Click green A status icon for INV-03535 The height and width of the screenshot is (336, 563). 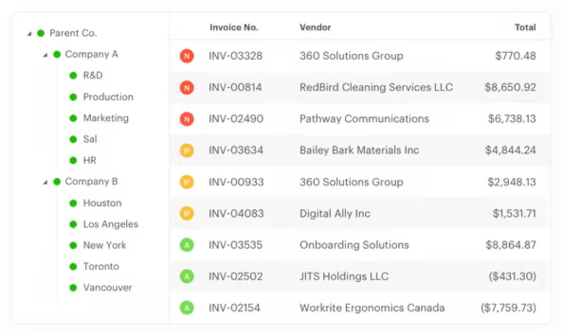pyautogui.click(x=187, y=245)
